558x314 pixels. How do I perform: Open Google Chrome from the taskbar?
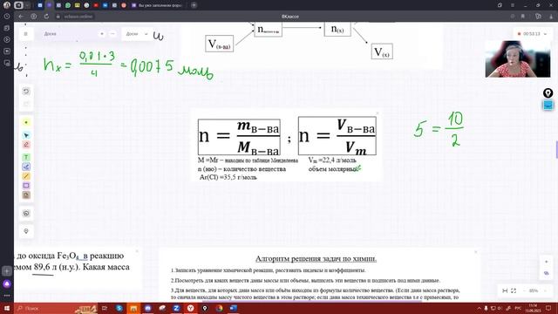tap(219, 308)
